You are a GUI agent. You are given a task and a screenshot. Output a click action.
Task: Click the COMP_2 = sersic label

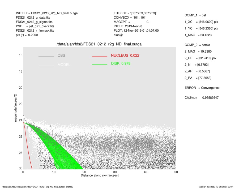coord(197,45)
